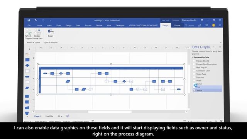Switch to the Draw ribbon tab

point(59,25)
